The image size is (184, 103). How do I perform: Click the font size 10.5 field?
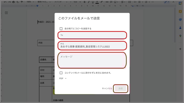(75, 2)
